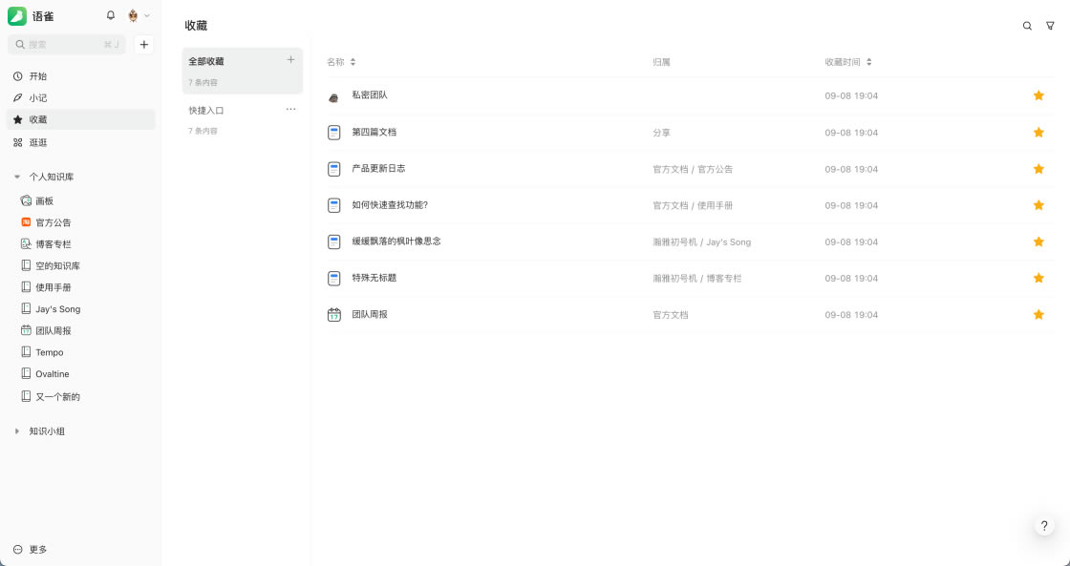Open the 产品更新日志 document
This screenshot has width=1070, height=566.
click(378, 169)
